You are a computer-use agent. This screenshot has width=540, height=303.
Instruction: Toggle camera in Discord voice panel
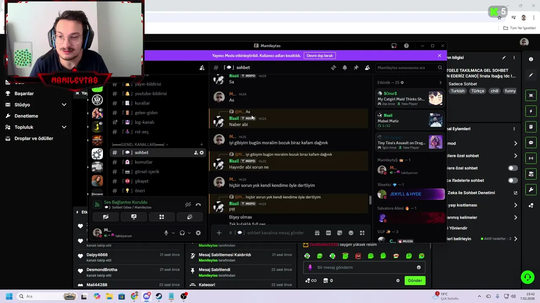pyautogui.click(x=106, y=217)
